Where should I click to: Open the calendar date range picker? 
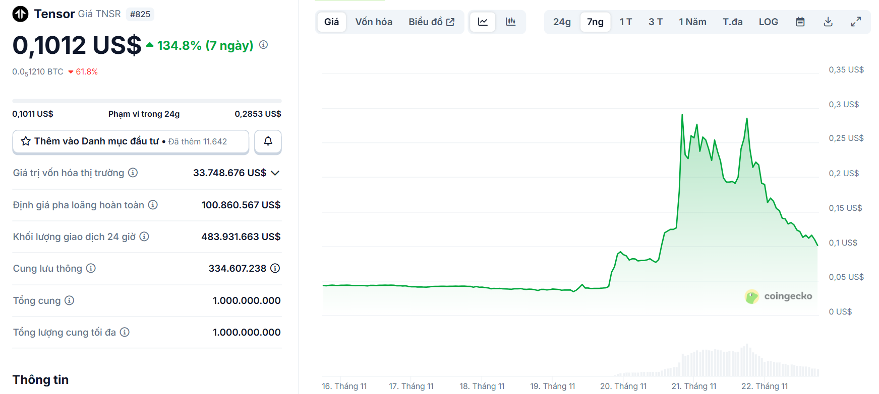point(800,22)
